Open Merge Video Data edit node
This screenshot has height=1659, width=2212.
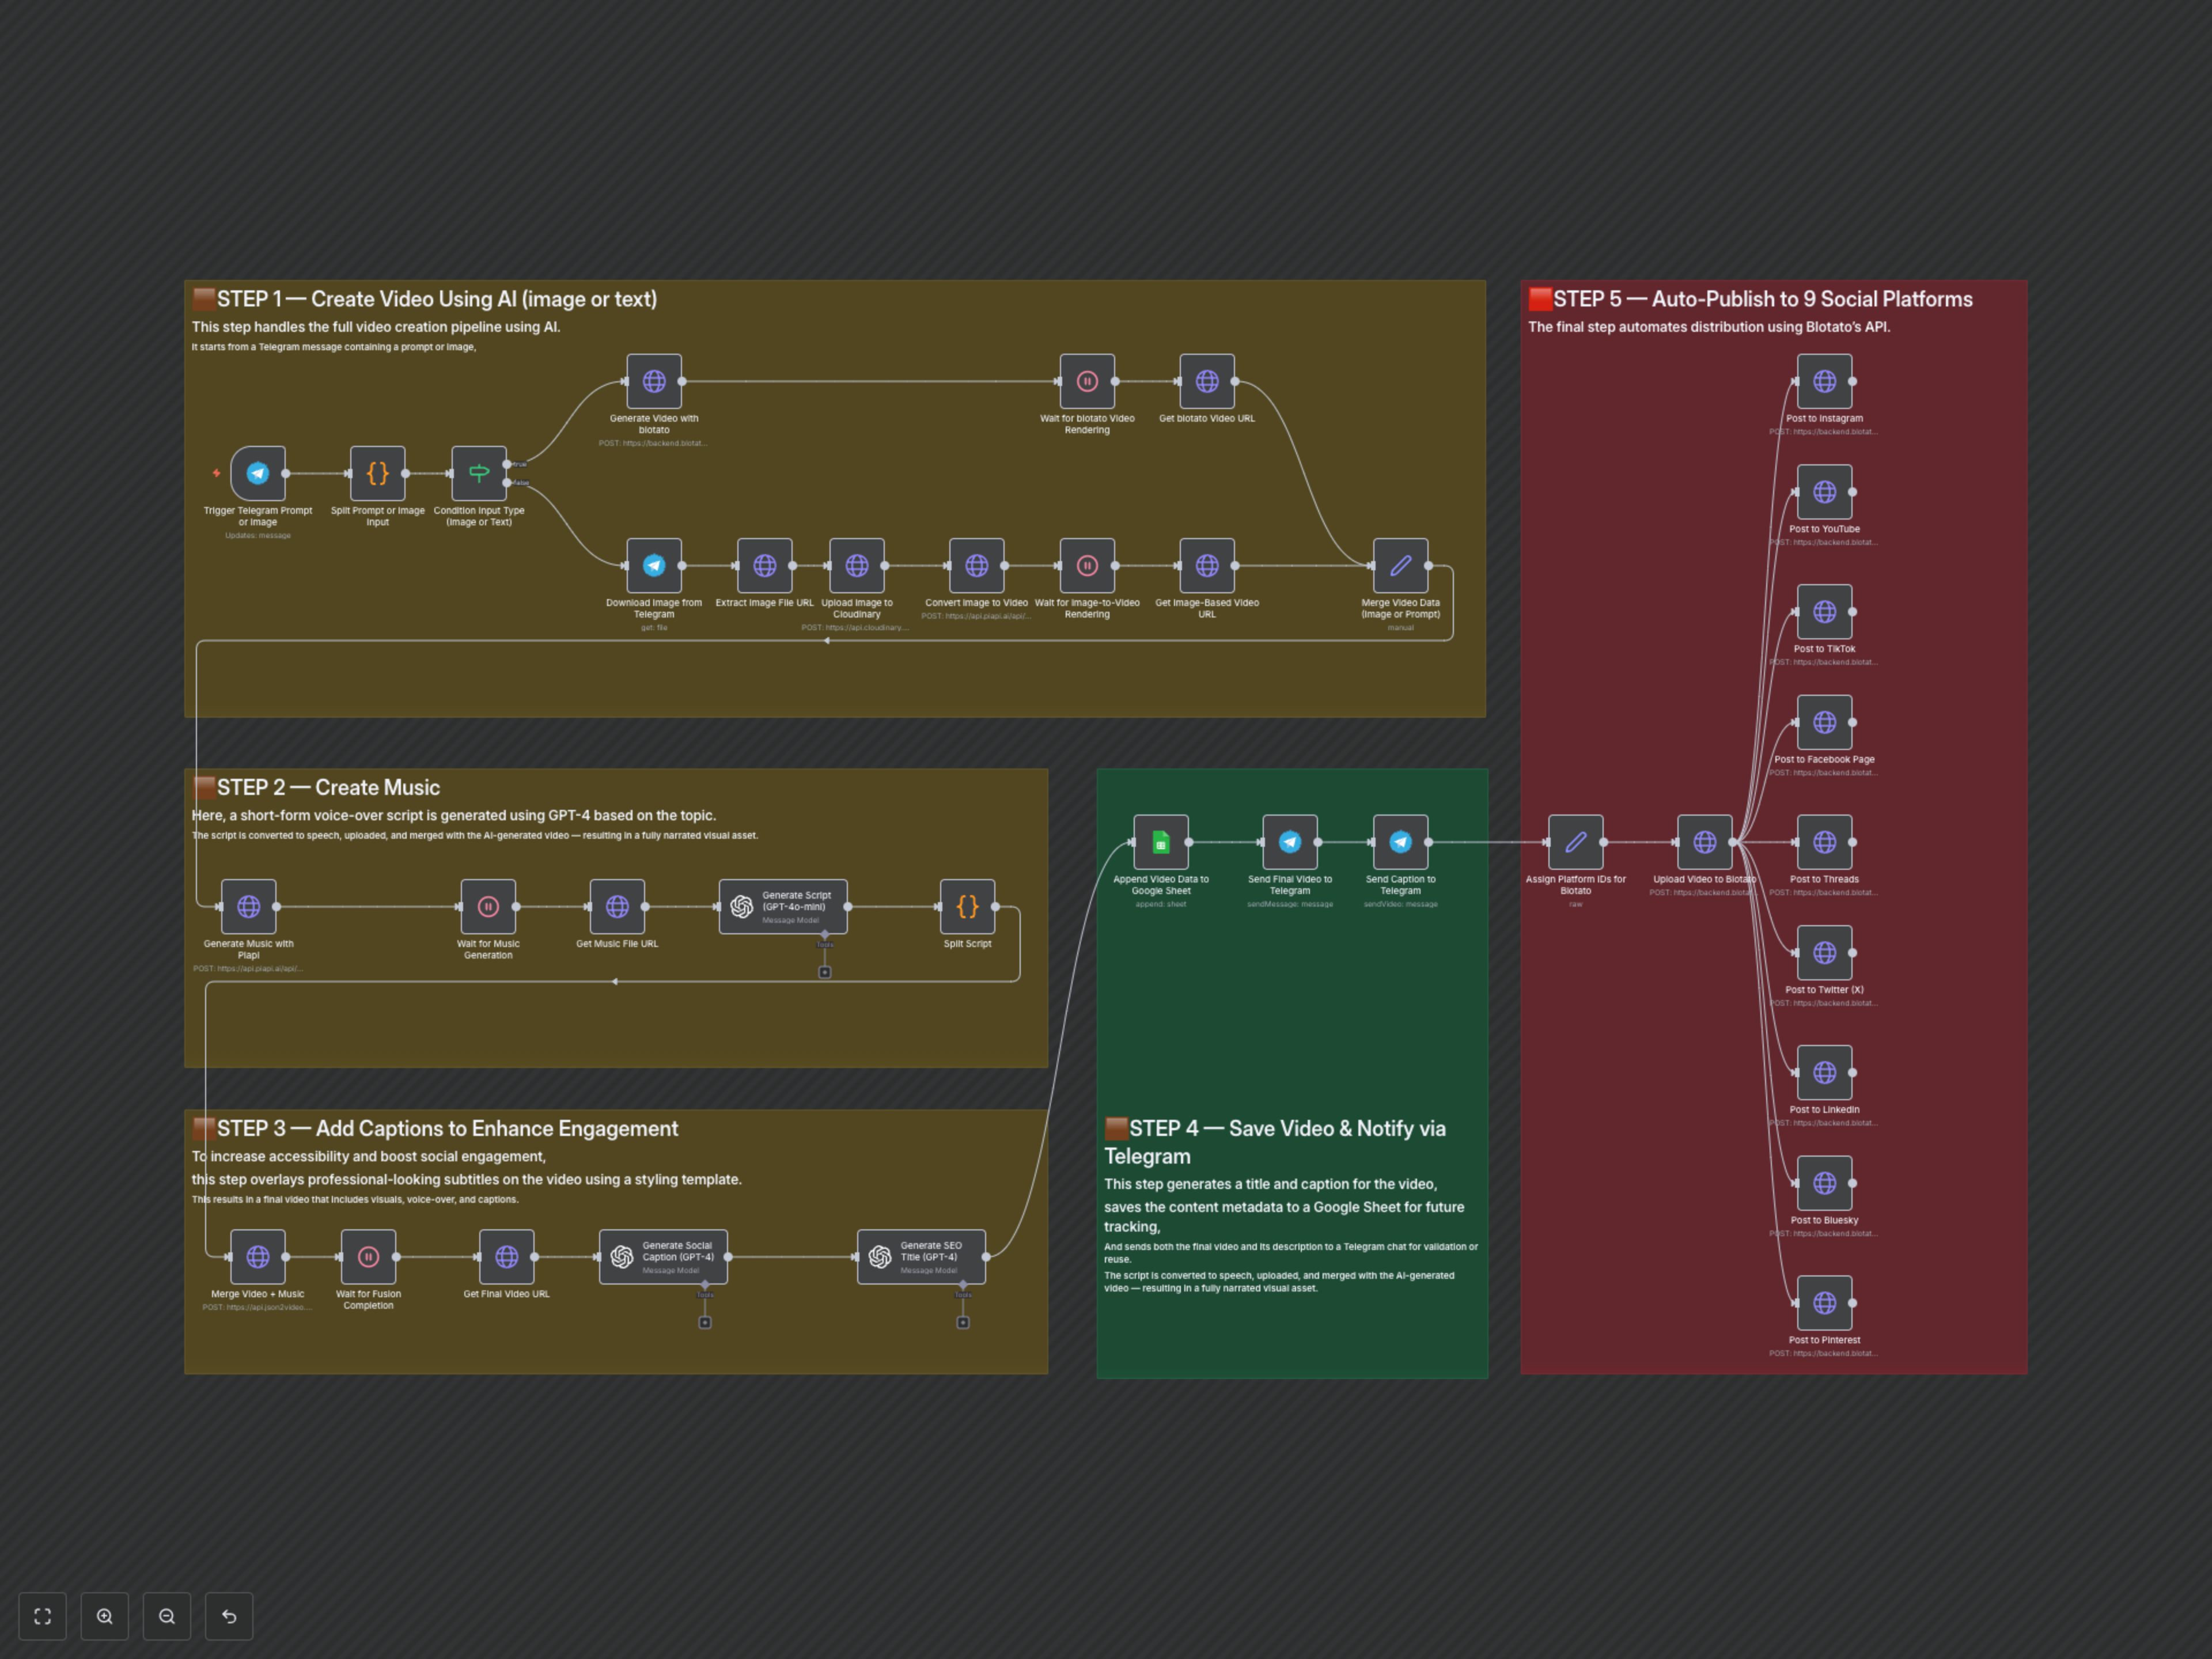(x=1400, y=565)
